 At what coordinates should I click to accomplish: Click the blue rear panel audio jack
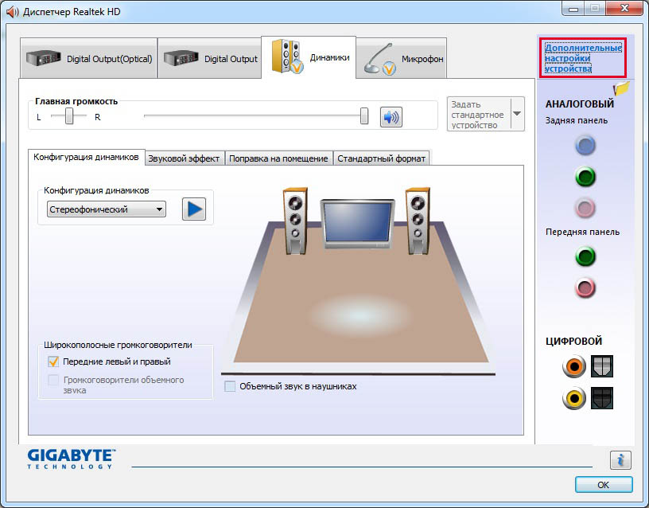[585, 145]
